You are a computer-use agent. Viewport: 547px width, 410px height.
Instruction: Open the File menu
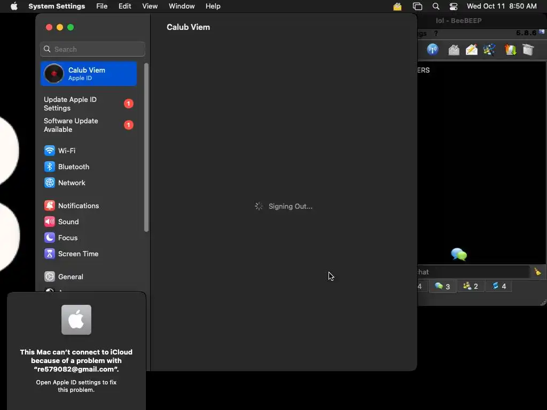[x=102, y=6]
